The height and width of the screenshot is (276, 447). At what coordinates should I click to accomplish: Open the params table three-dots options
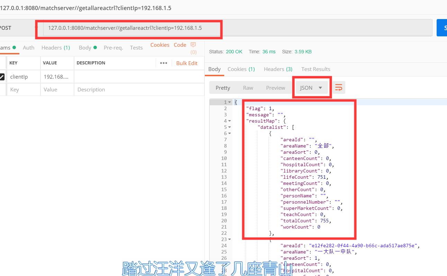(x=164, y=63)
